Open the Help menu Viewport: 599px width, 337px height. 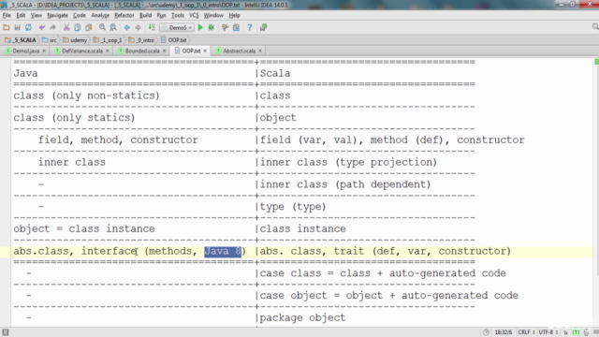click(x=234, y=15)
